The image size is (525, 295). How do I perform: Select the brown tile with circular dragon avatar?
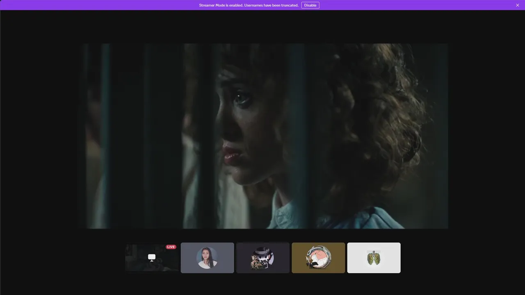[318, 258]
